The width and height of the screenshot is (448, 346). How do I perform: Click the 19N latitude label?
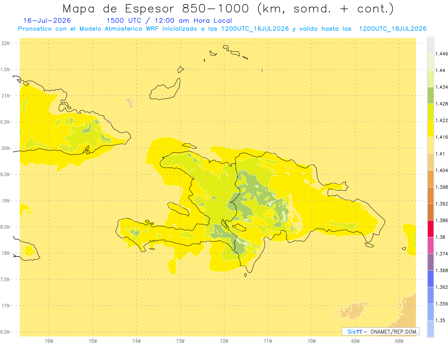(x=6, y=201)
